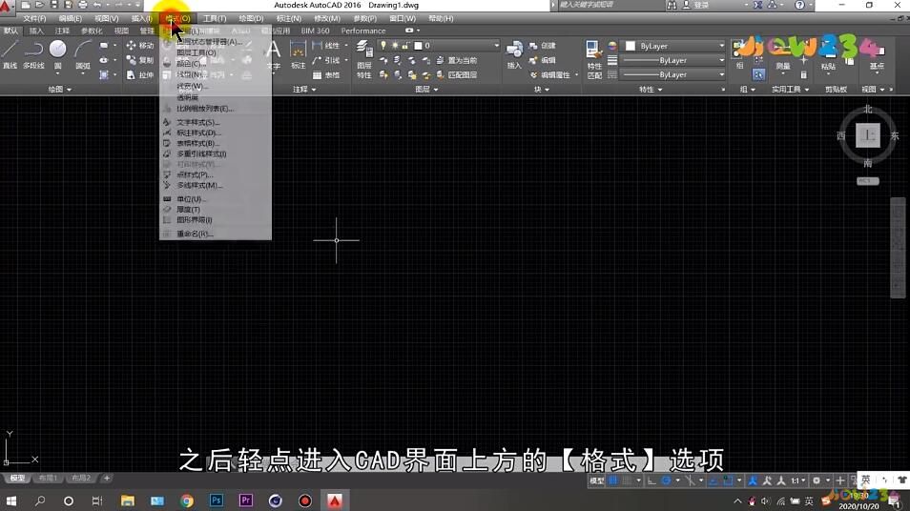The height and width of the screenshot is (511, 910).
Task: Toggle the layer freeze sun icon
Action: [395, 45]
